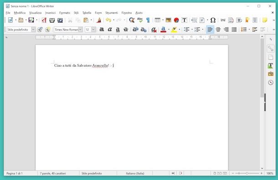Open the Visualizza menu

pyautogui.click(x=35, y=13)
